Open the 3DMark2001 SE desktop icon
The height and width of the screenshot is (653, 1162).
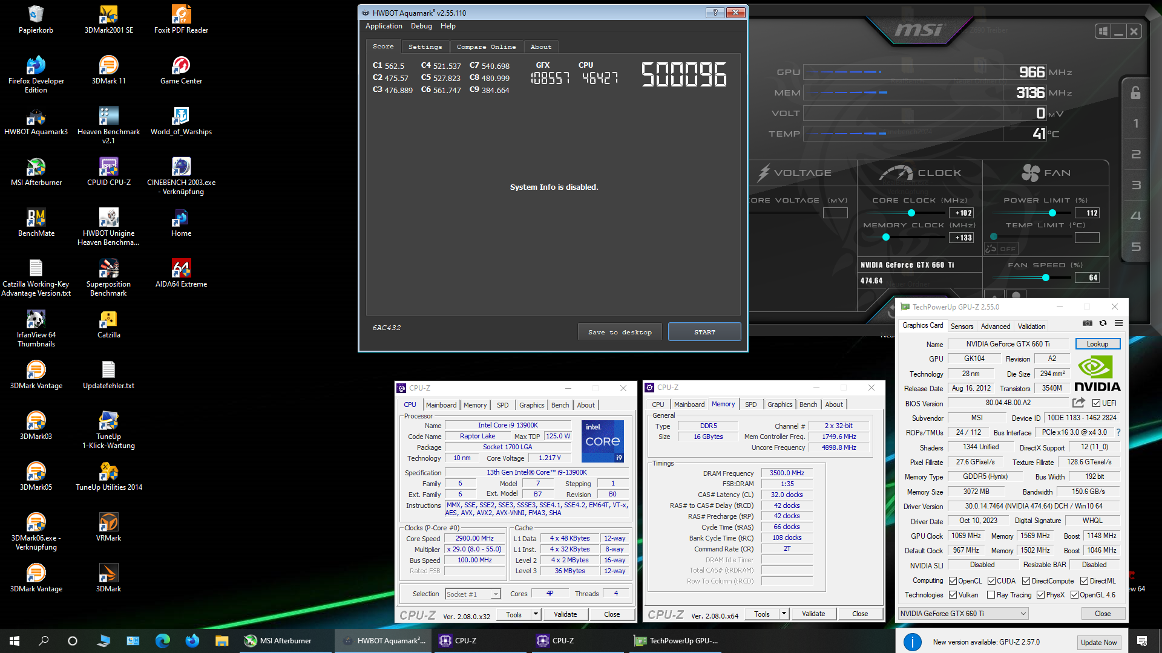tap(109, 19)
